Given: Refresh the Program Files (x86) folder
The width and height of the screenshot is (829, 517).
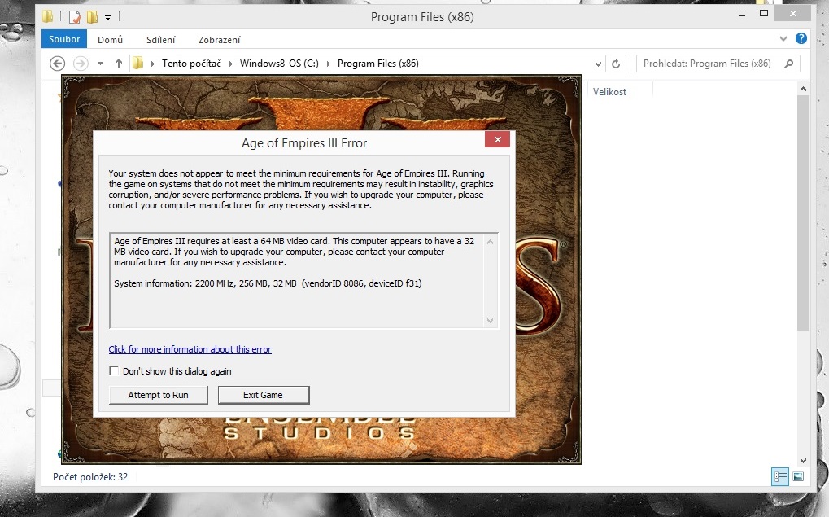Looking at the screenshot, I should [616, 64].
